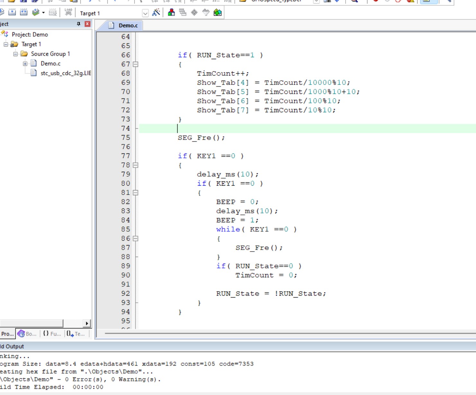The height and width of the screenshot is (395, 476).
Task: Switch to the Pro... project tab
Action: 7,334
